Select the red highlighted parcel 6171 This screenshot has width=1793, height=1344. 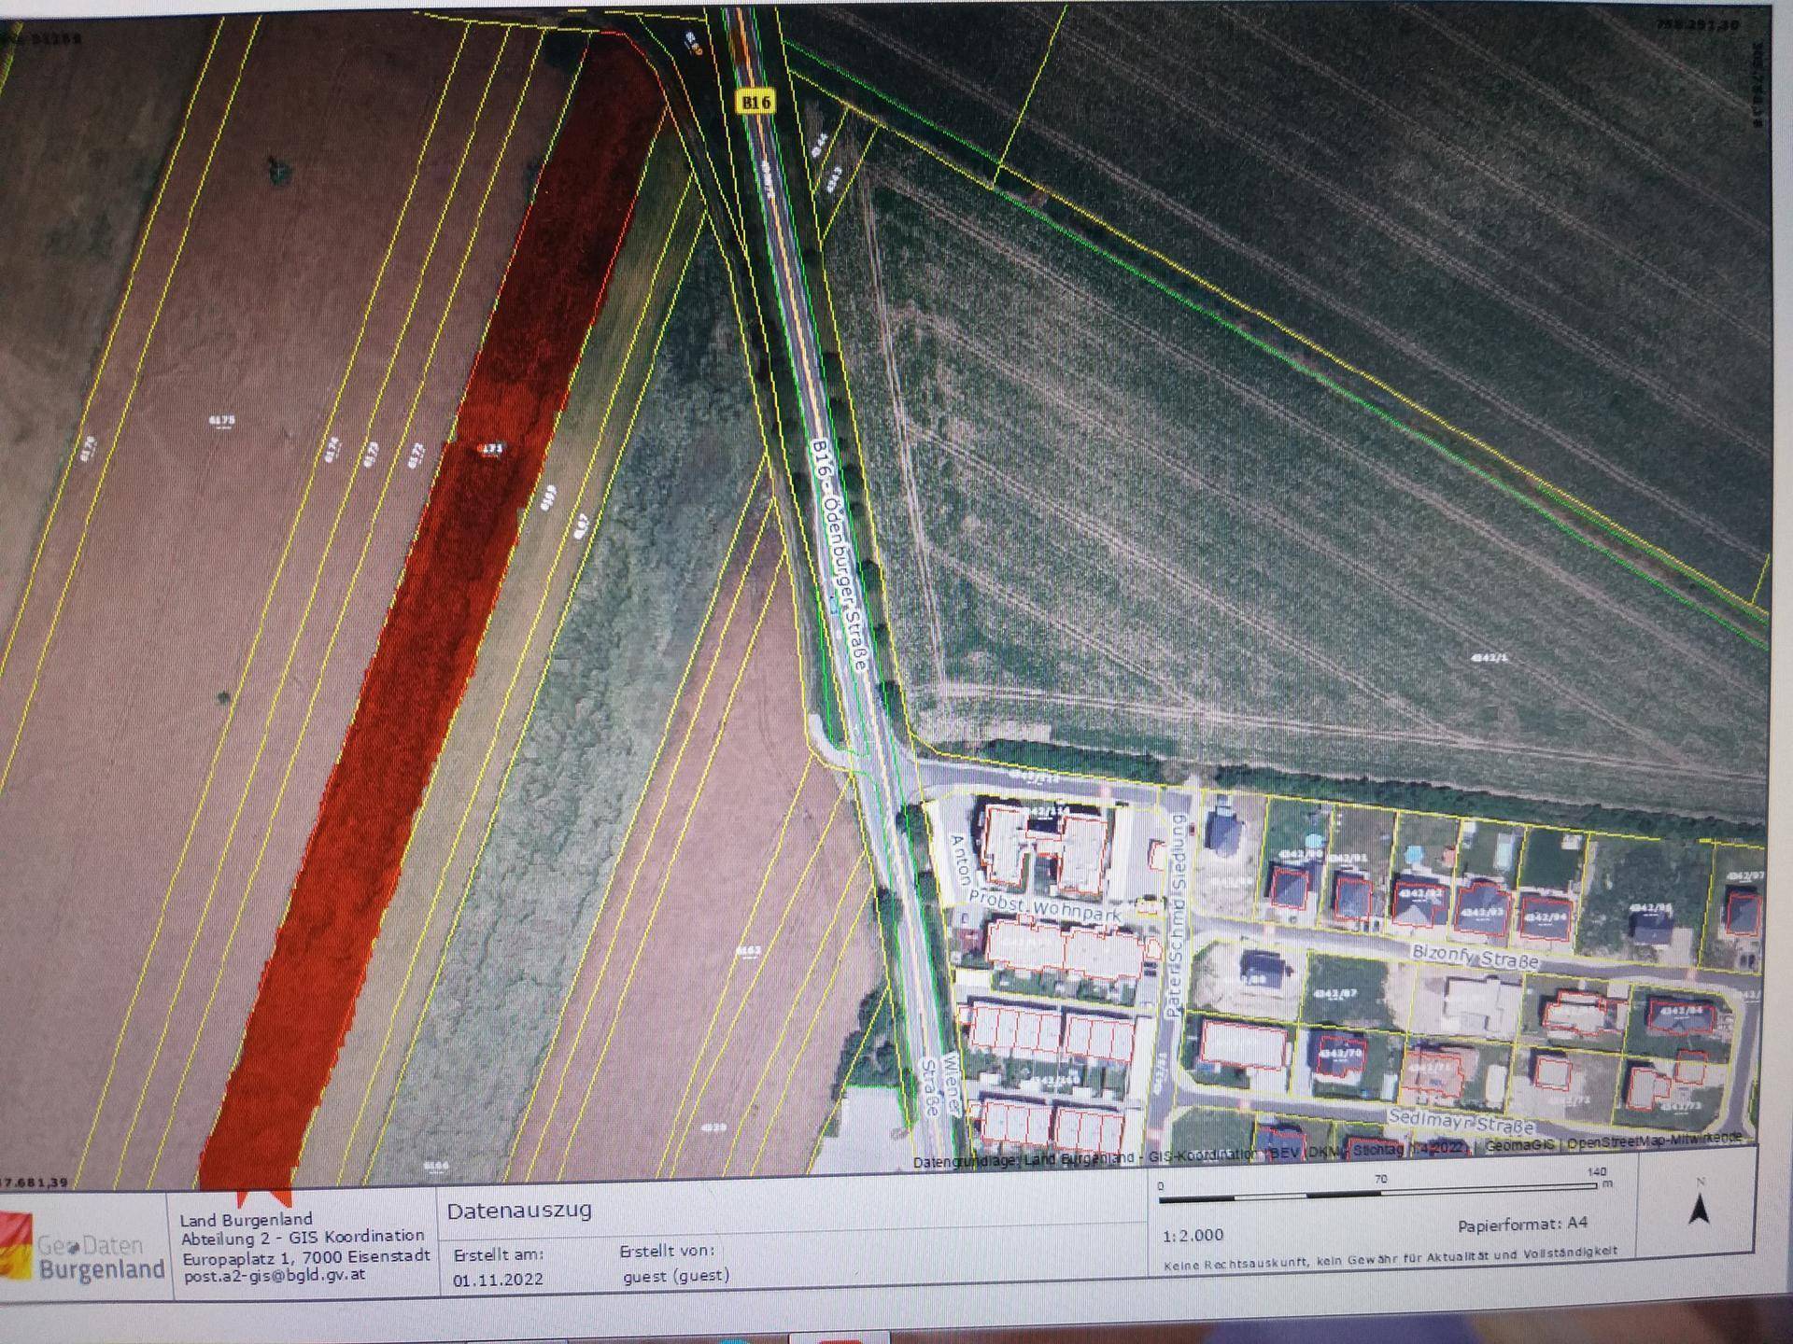492,449
